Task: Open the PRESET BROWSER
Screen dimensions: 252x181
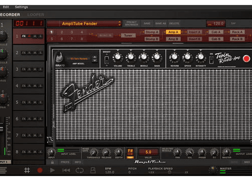Action: (x=132, y=24)
